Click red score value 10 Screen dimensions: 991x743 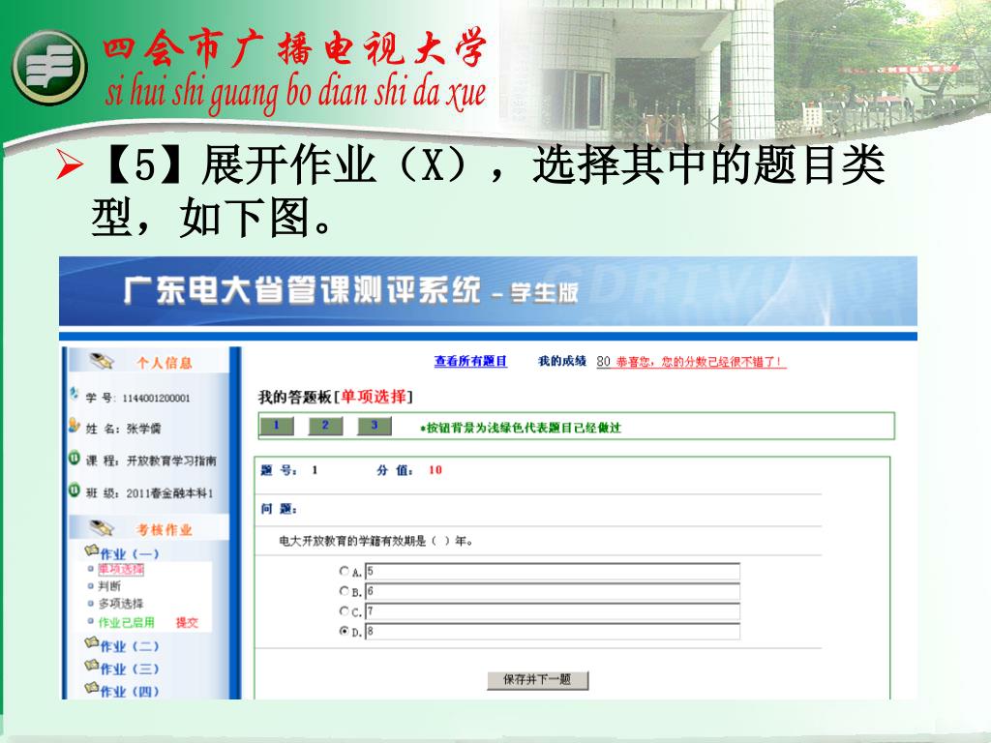[x=435, y=470]
